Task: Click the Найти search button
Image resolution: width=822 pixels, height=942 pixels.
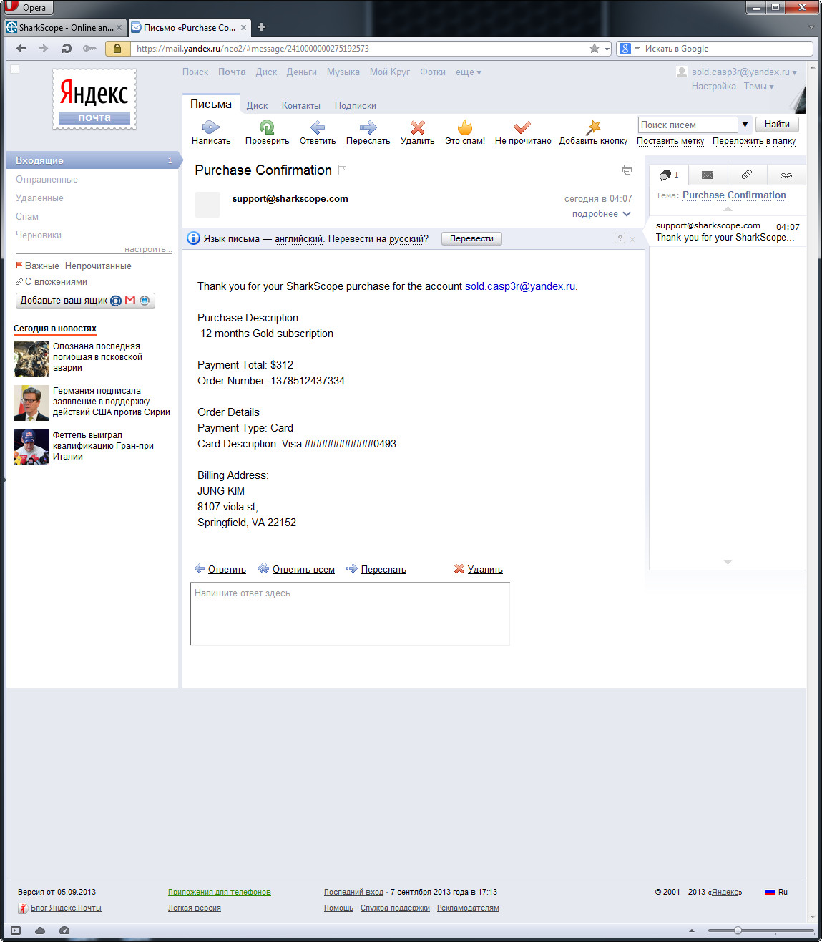Action: pyautogui.click(x=777, y=125)
